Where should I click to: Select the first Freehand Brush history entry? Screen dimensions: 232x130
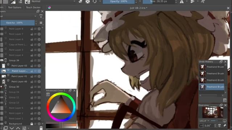point(212,67)
